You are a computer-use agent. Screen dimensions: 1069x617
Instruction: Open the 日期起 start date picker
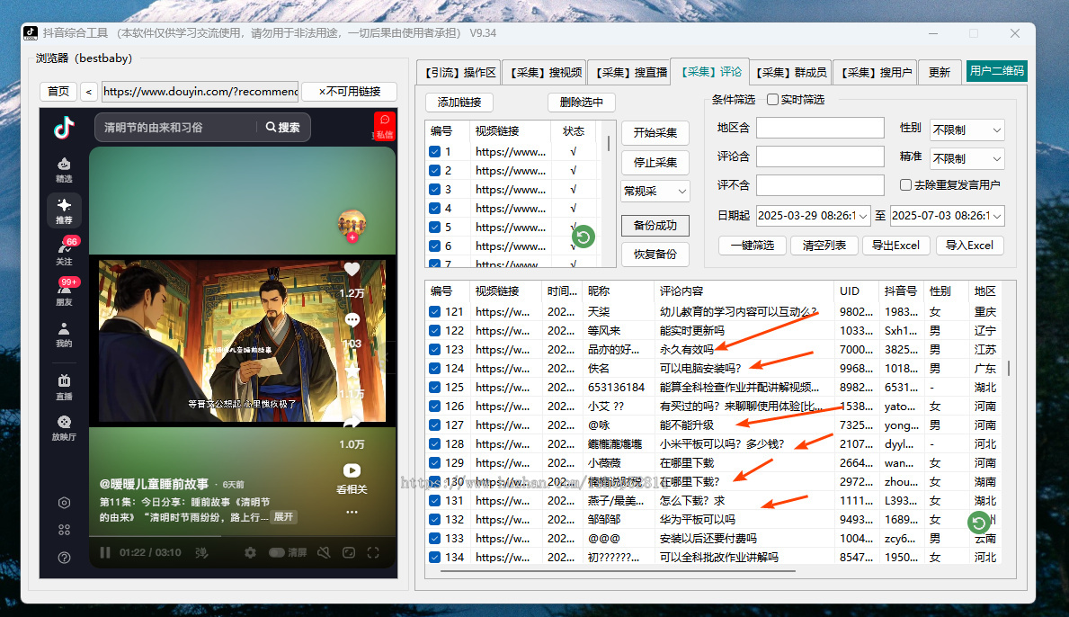[813, 216]
